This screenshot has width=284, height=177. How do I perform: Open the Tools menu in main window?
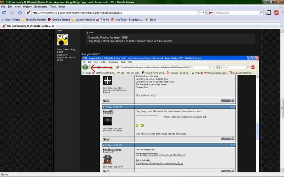coord(53,7)
